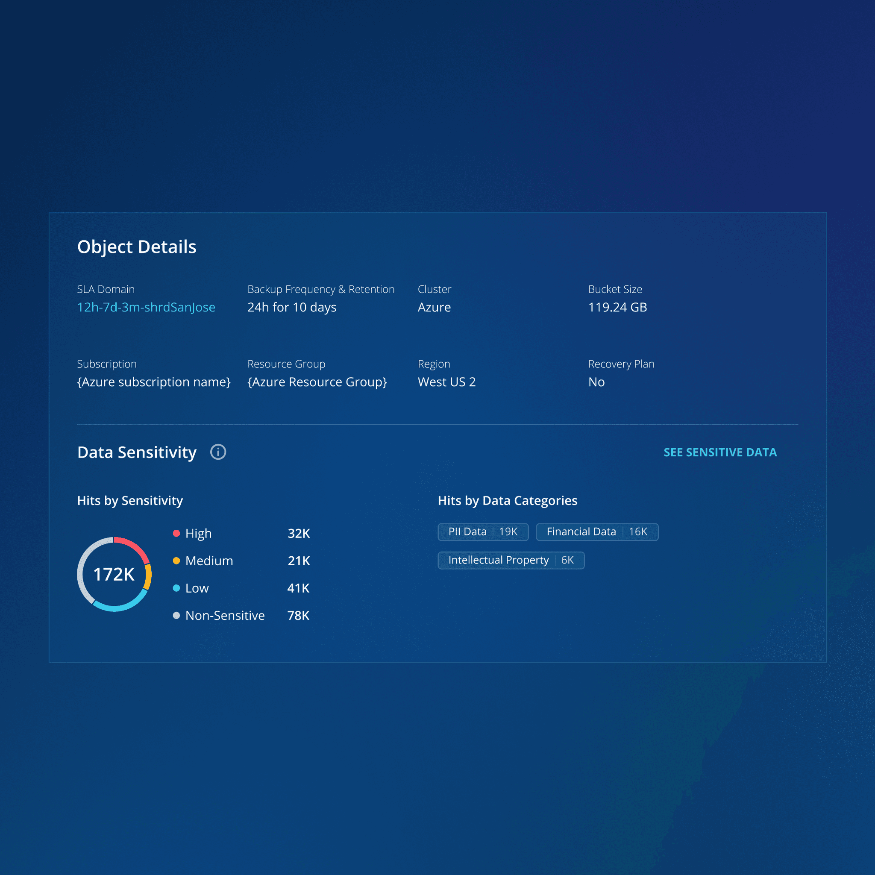Click the gray Non-Sensitive legend dot
Viewport: 875px width, 875px height.
pos(176,615)
